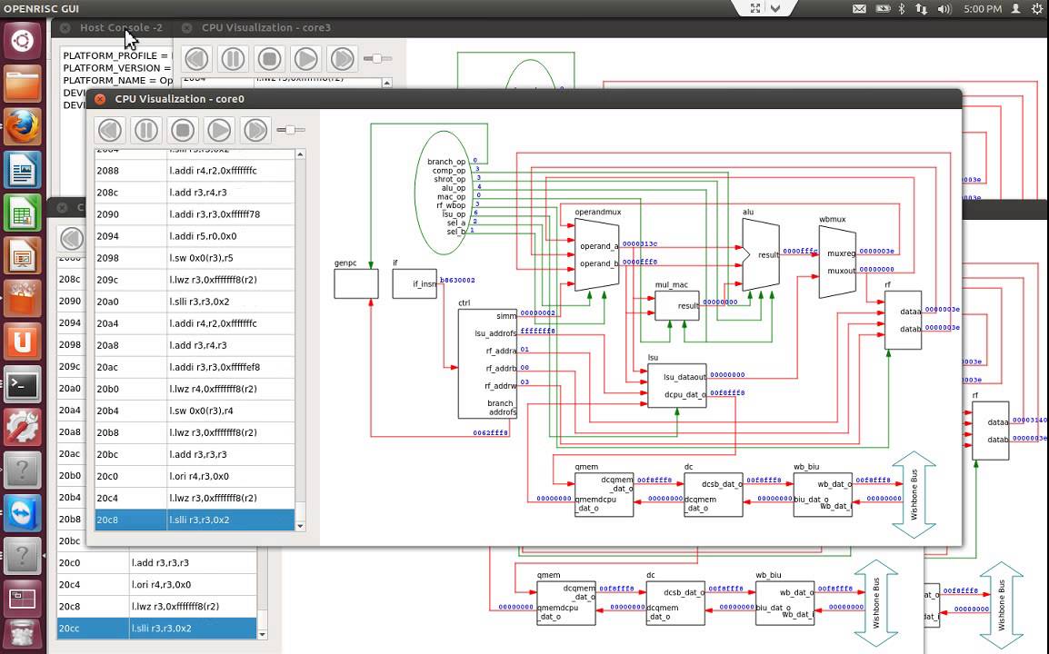Image resolution: width=1049 pixels, height=654 pixels.
Task: Open the Ubuntu Dash home
Action: pos(22,41)
